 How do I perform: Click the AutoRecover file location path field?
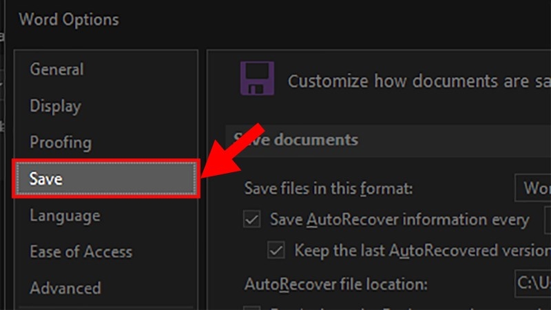533,282
